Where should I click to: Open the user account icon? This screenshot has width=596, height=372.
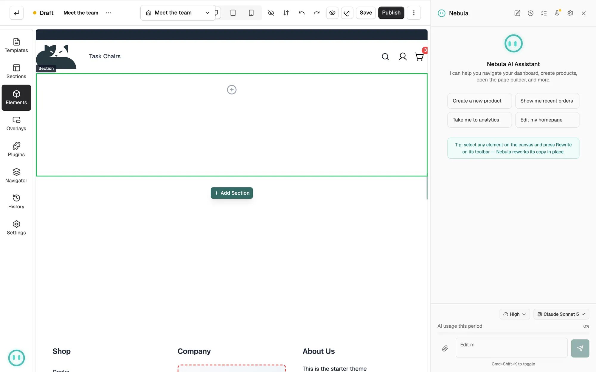coord(402,57)
